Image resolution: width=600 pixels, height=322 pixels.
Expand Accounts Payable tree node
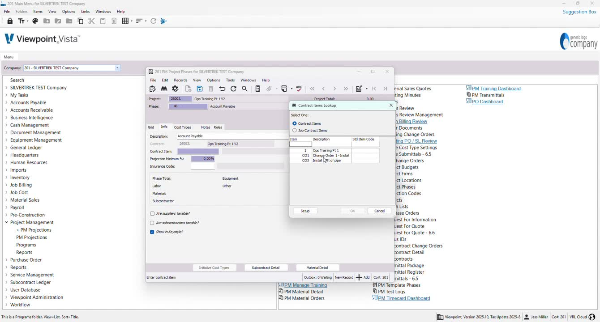pos(6,103)
